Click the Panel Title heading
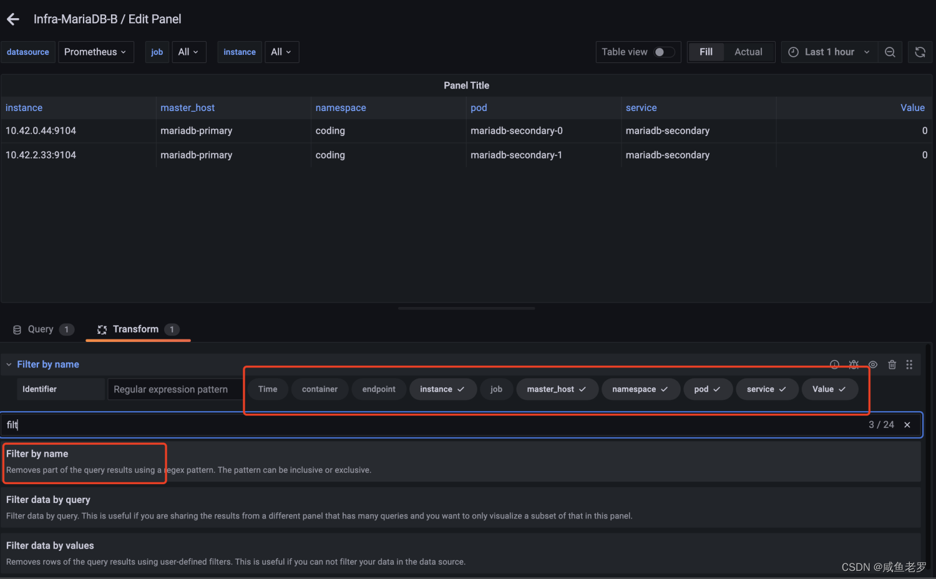The height and width of the screenshot is (579, 936). [x=467, y=85]
